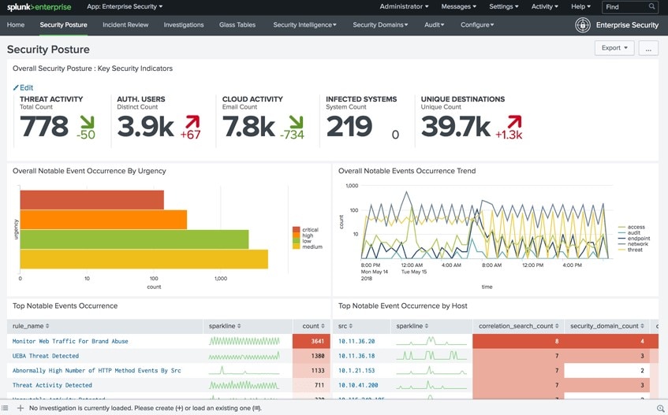Sort by security_domain_count column
668x415 pixels.
607,326
